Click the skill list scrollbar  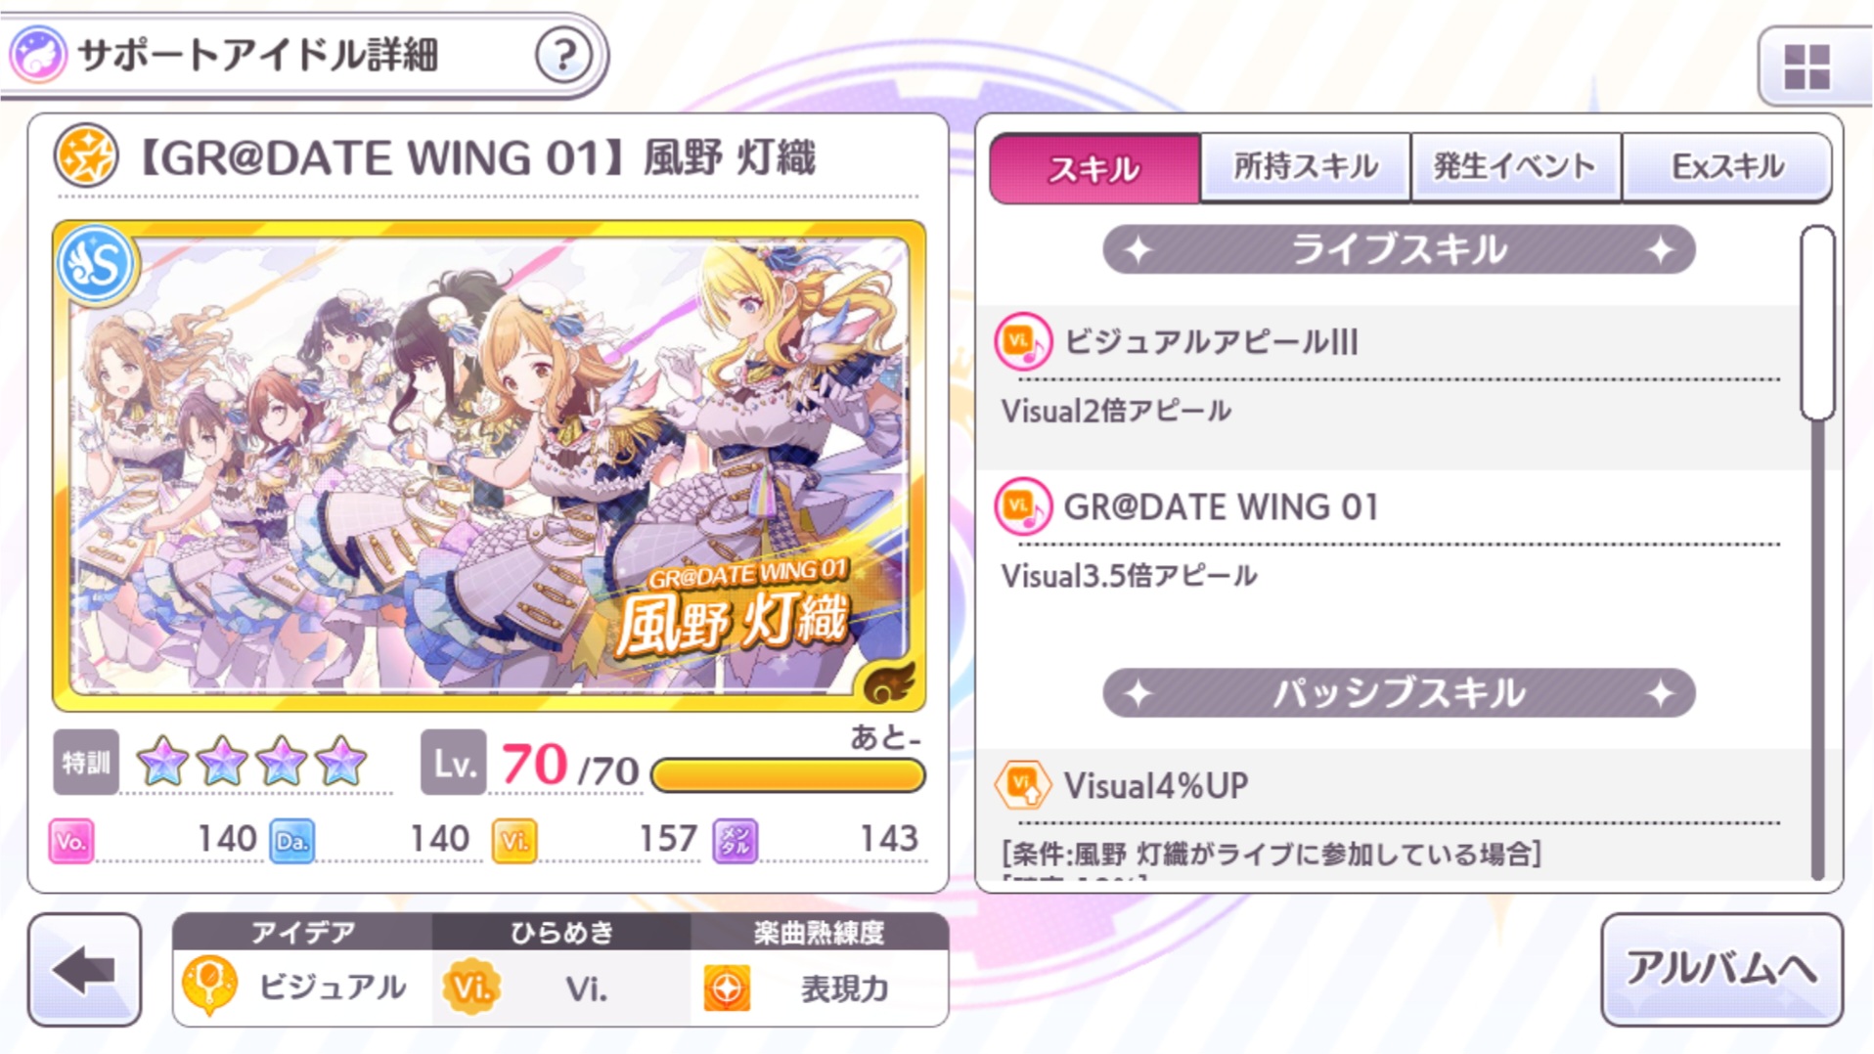point(1817,552)
